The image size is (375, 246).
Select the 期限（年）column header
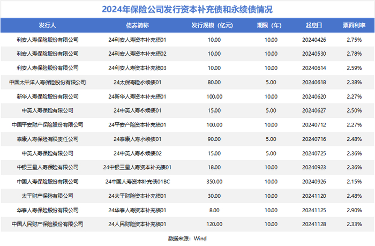tap(269, 25)
